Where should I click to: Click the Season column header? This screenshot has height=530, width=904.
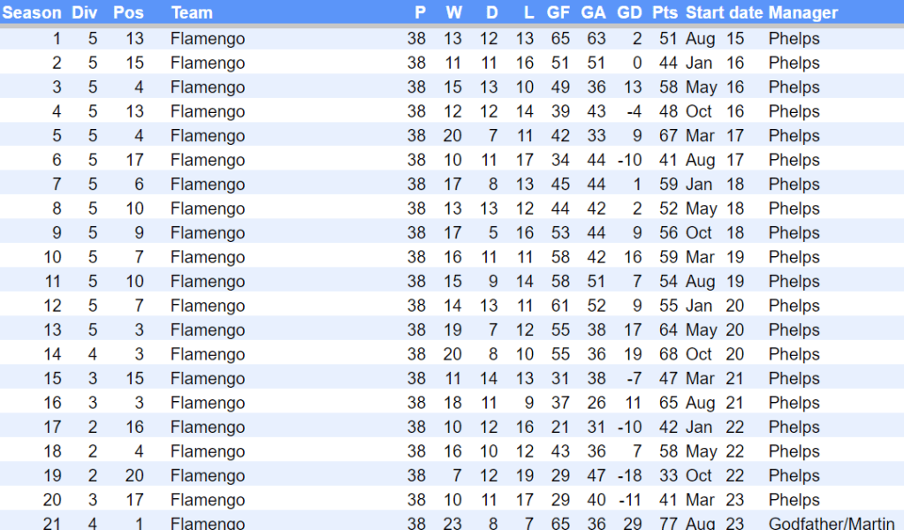click(32, 13)
